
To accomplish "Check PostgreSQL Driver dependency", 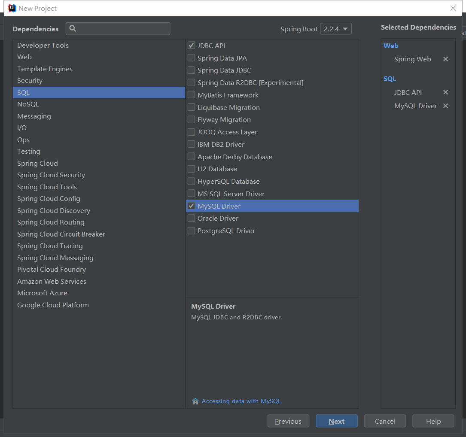I will pos(191,231).
